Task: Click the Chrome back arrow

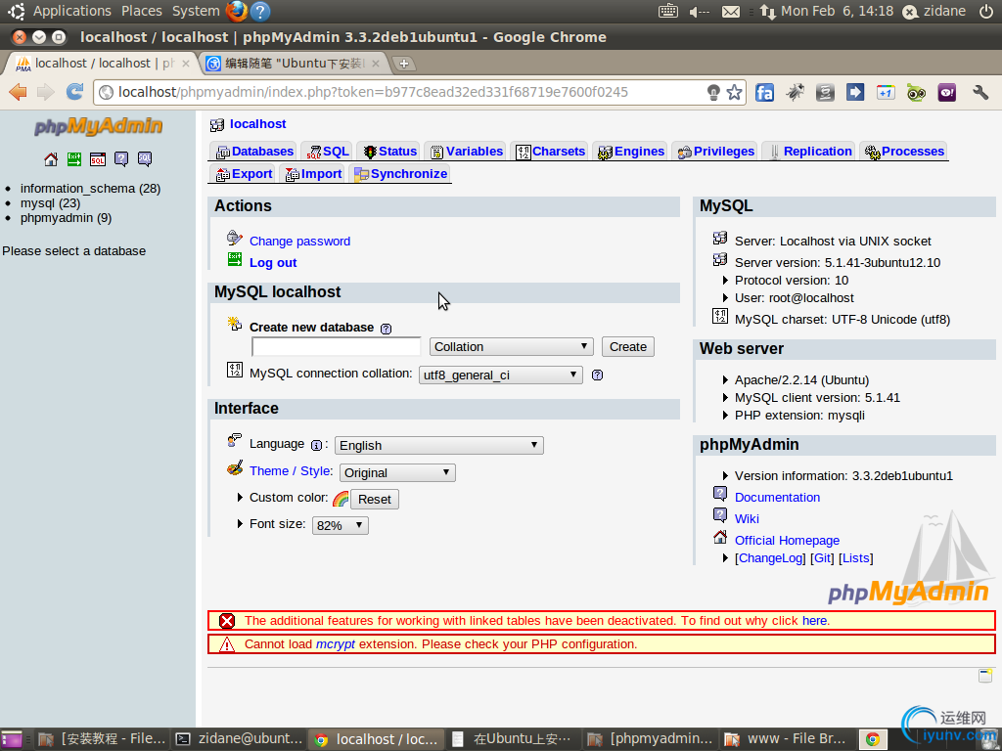Action: point(18,93)
